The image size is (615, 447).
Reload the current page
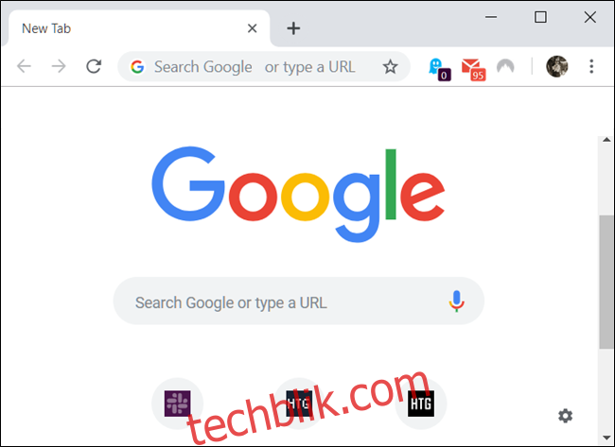point(94,66)
